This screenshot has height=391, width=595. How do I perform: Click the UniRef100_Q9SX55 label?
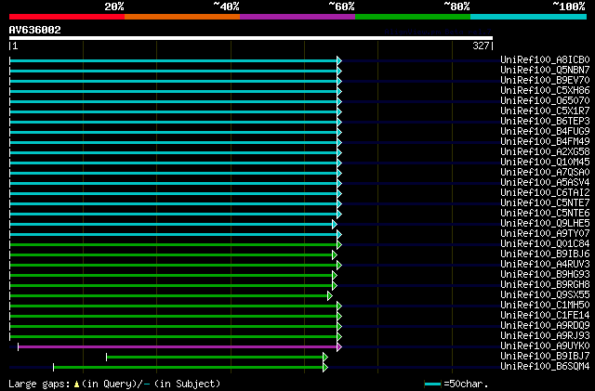click(545, 295)
